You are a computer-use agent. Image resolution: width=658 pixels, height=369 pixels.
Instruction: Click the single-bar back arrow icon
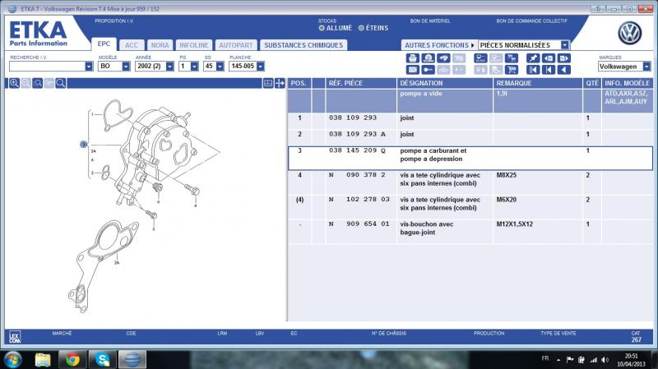[x=549, y=70]
